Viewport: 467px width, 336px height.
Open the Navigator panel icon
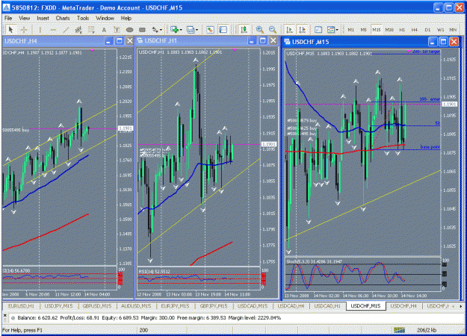[210, 29]
